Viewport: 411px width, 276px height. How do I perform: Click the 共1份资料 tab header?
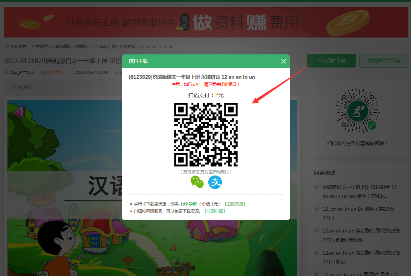click(x=22, y=87)
